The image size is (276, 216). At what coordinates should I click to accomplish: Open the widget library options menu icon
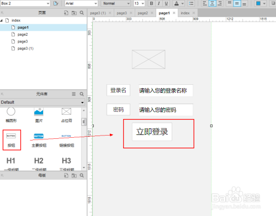tap(73, 94)
